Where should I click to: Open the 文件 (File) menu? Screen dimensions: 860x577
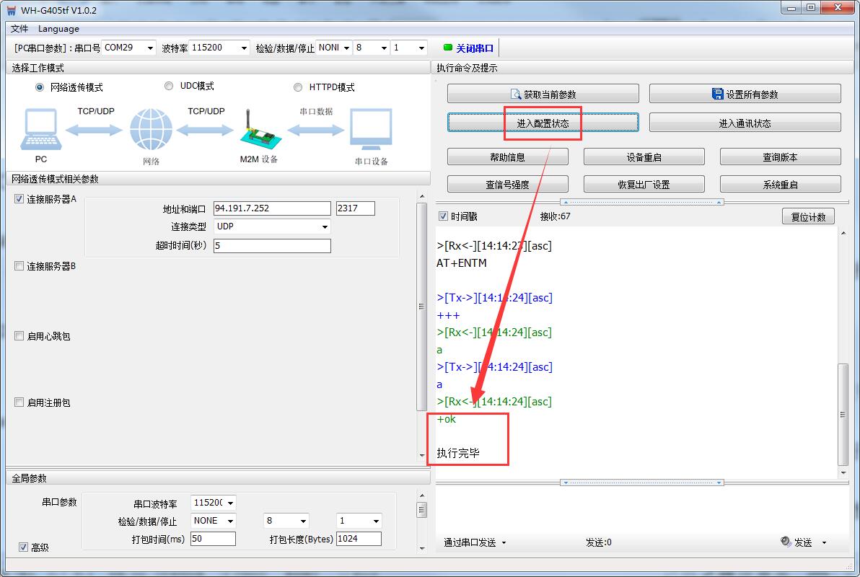19,29
